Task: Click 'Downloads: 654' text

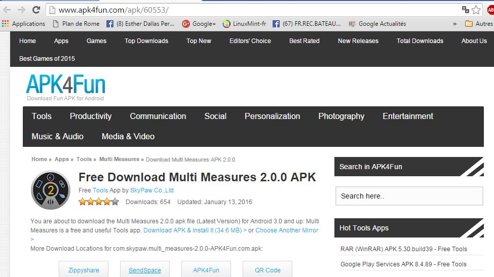Action: 148,202
